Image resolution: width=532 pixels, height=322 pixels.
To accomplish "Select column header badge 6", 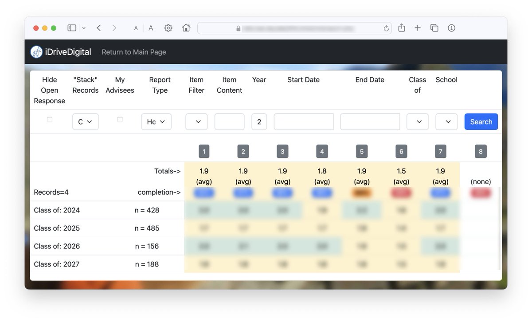I will tap(401, 151).
